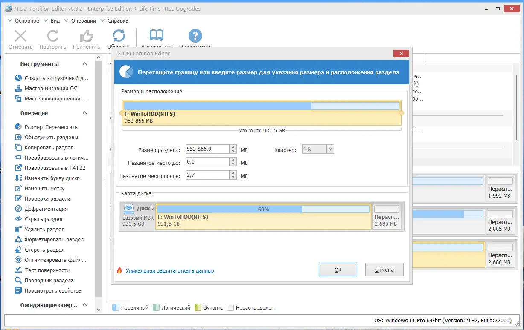Click sidebar scrollbar up arrow
The width and height of the screenshot is (524, 330).
point(99,57)
